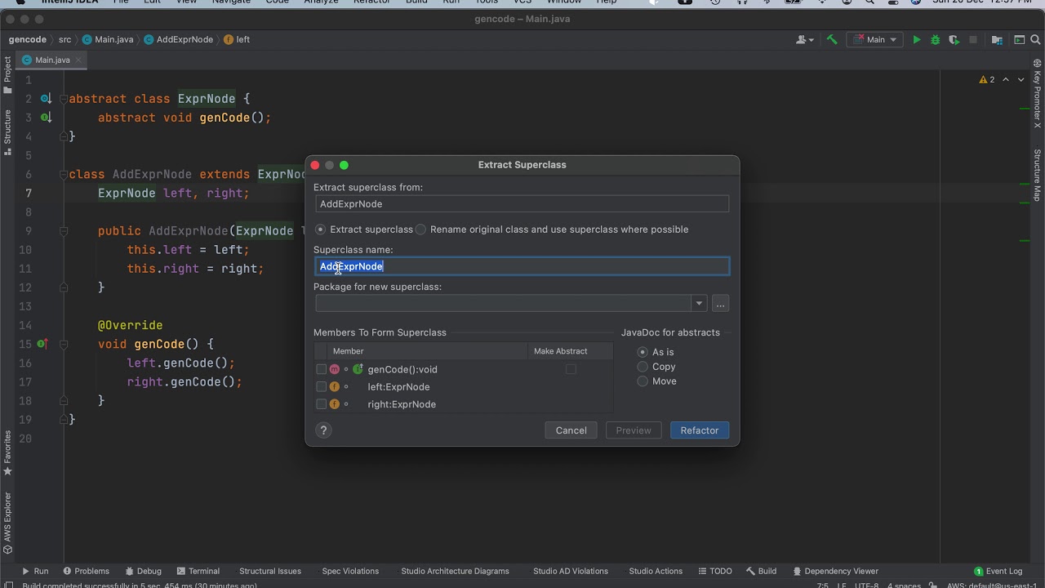Click the package browse ellipsis button
Screen dimensions: 1045x588
coord(720,304)
